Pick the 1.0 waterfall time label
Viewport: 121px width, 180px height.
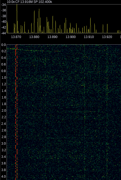(x=3, y=78)
